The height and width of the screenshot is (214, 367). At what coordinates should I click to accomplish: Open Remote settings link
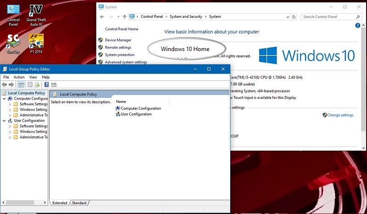point(118,47)
